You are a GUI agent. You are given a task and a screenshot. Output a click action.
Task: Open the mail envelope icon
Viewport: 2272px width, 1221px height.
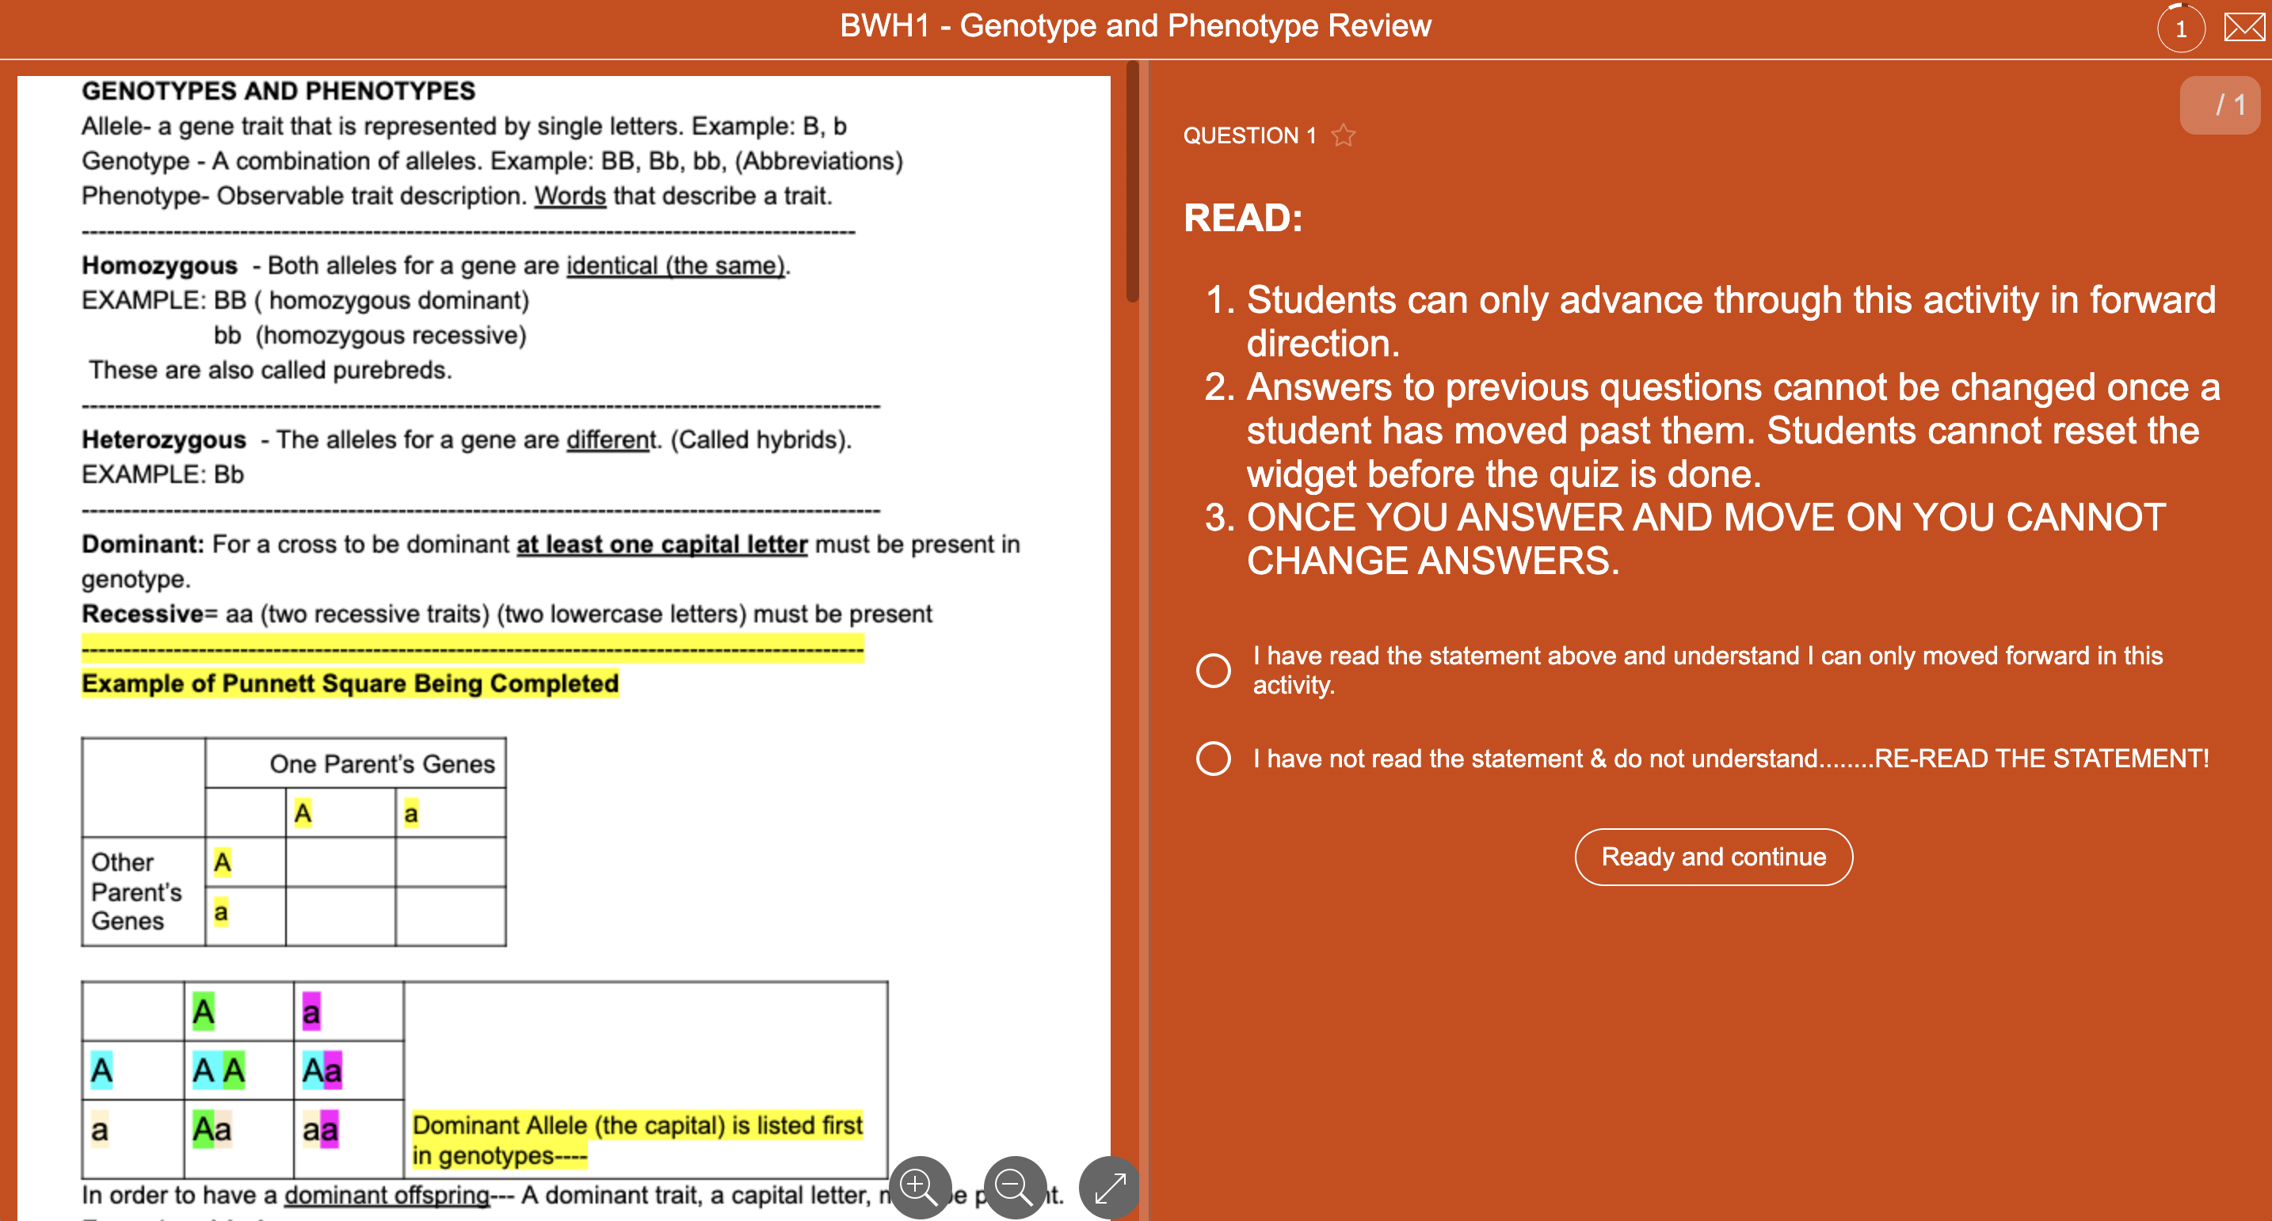pos(2243,28)
